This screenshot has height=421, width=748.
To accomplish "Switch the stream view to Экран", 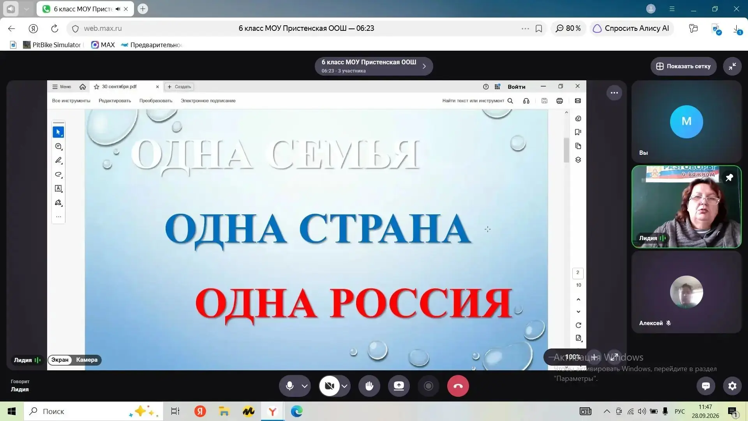I will [x=60, y=360].
